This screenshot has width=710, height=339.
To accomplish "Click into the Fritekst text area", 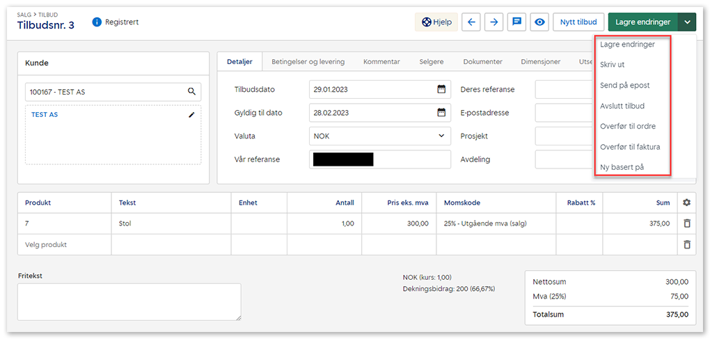I will click(129, 301).
